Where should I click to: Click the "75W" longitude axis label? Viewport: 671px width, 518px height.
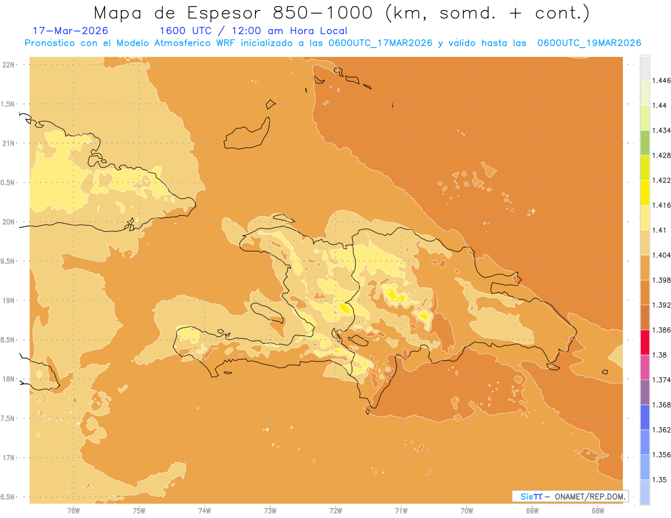[x=139, y=510]
